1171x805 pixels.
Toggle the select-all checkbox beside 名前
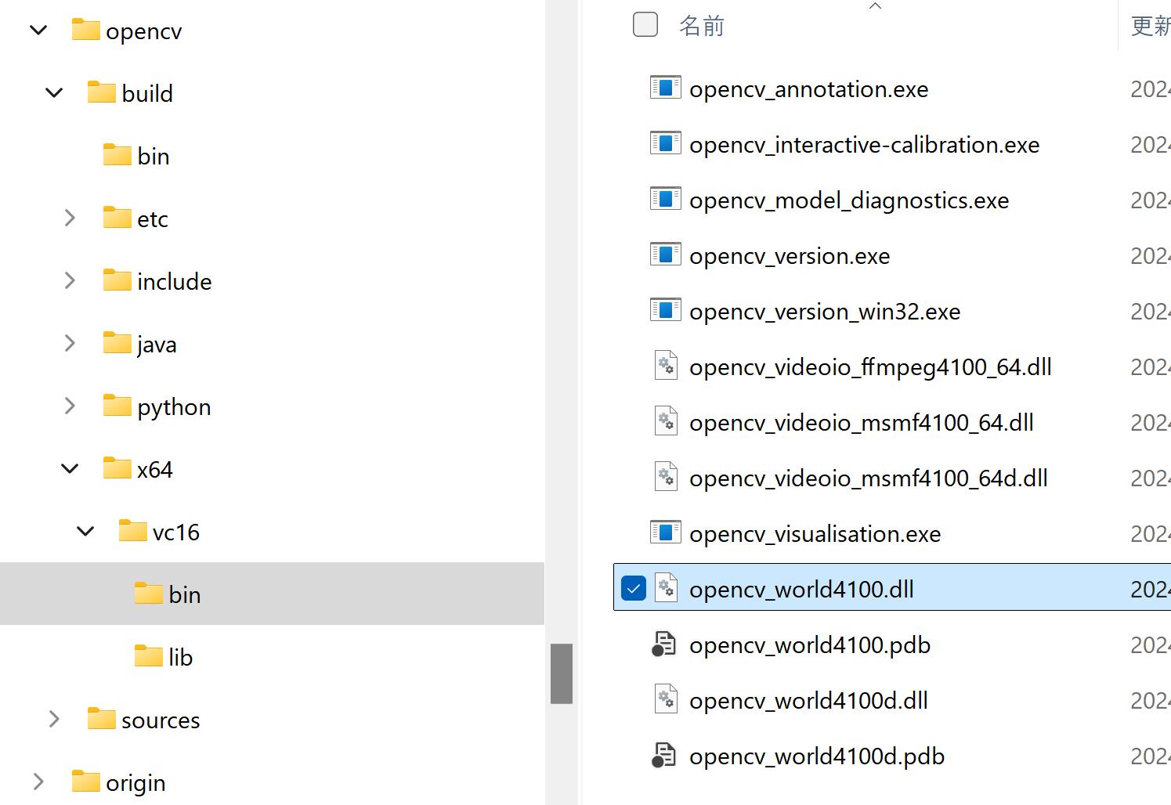click(645, 25)
